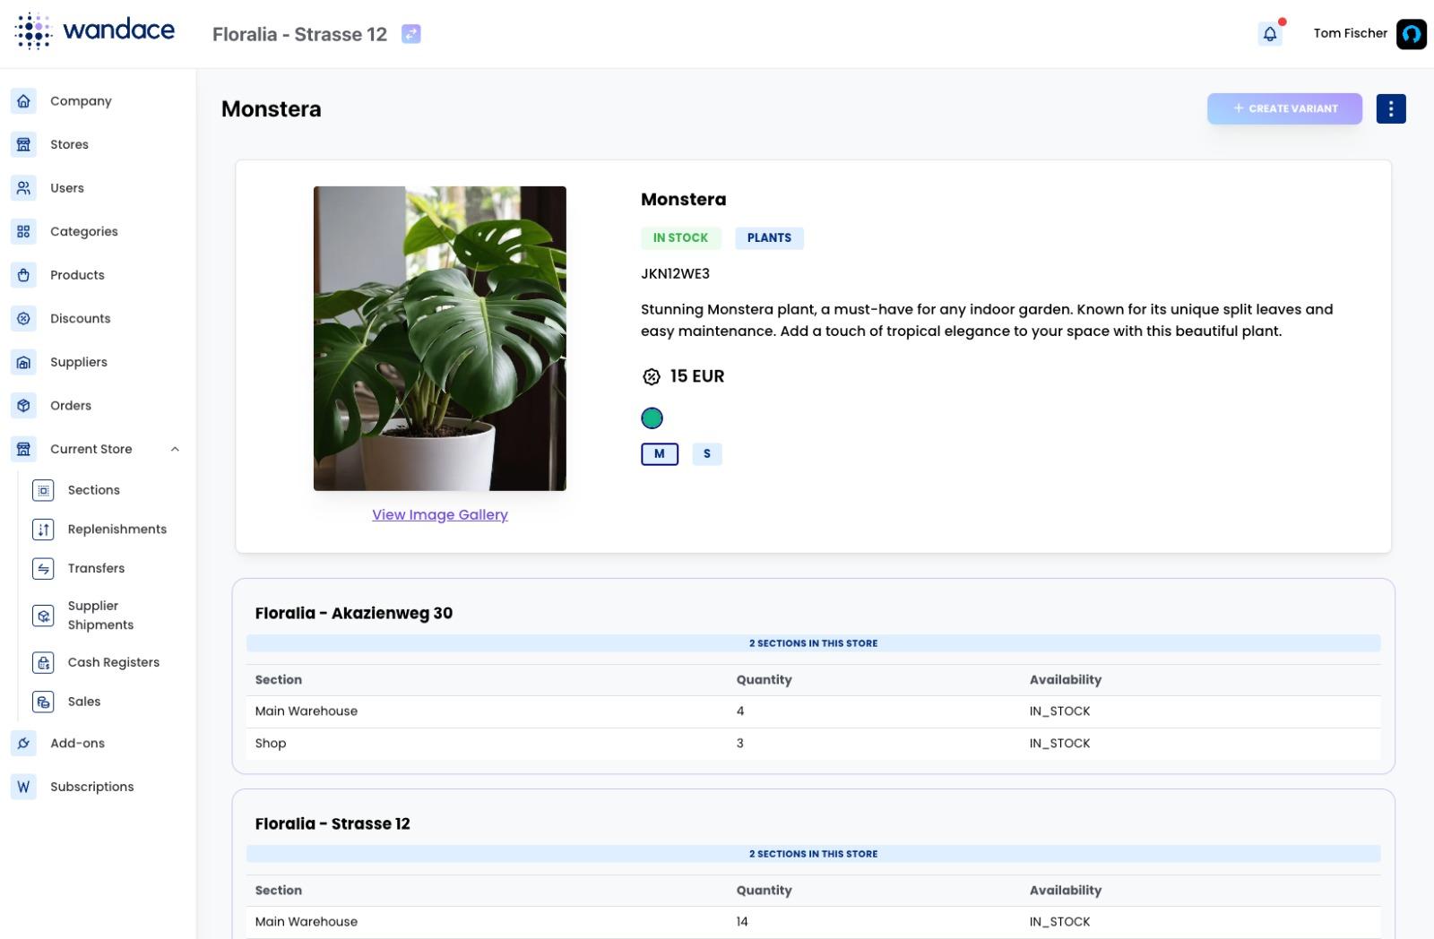1434x939 pixels.
Task: Click Main Warehouse row under Akazienweg 30
Action: point(813,711)
